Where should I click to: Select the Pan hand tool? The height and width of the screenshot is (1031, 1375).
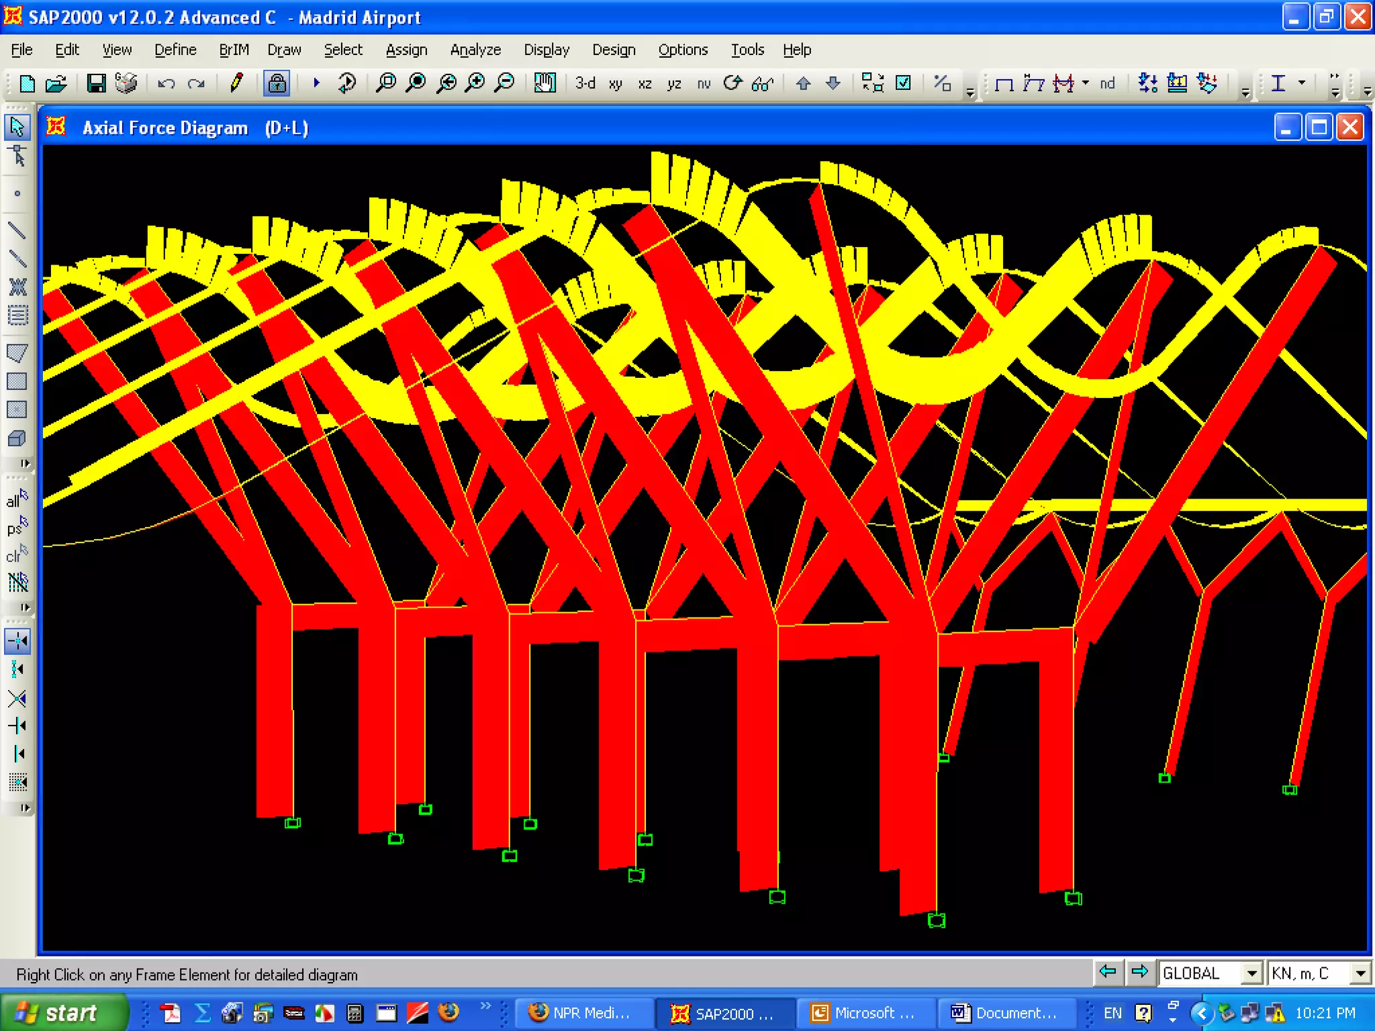click(x=544, y=83)
